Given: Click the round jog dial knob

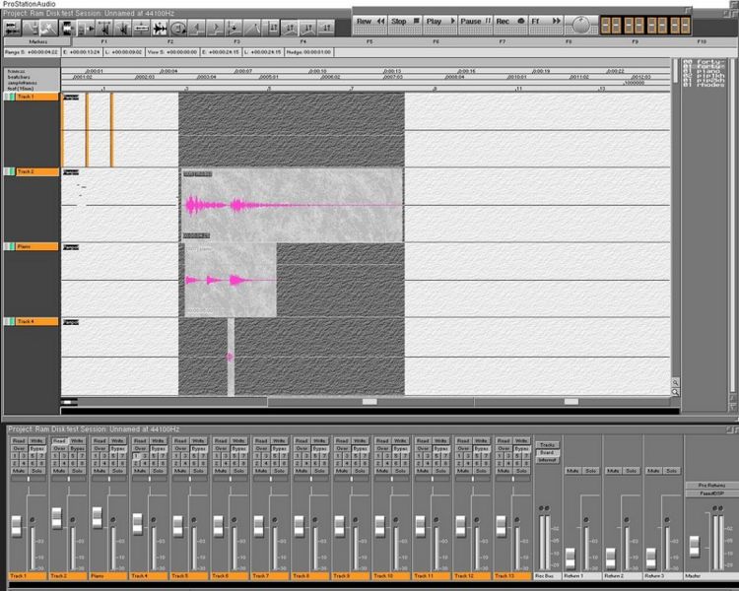Looking at the screenshot, I should [x=579, y=24].
